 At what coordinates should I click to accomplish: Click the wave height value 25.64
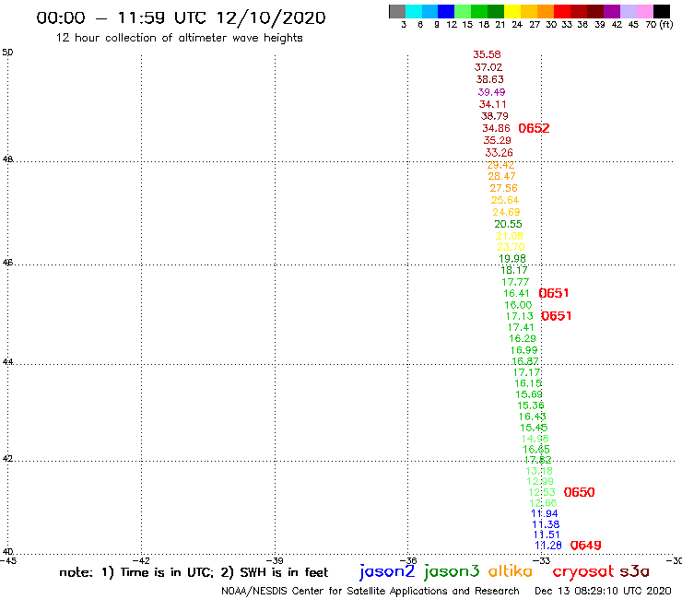505,200
